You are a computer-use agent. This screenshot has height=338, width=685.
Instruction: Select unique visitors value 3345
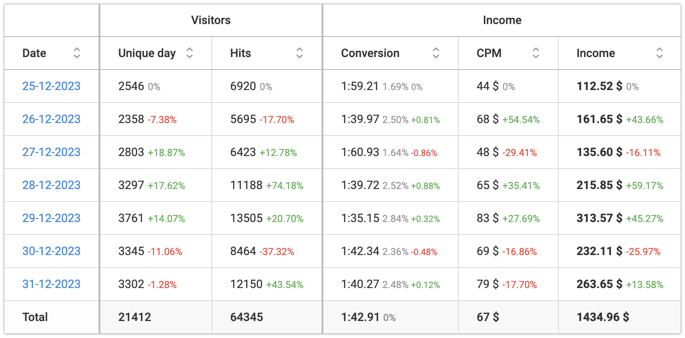pyautogui.click(x=131, y=251)
